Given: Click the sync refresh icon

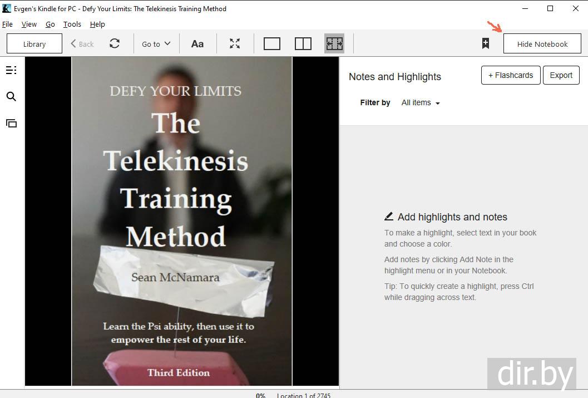Looking at the screenshot, I should point(115,43).
